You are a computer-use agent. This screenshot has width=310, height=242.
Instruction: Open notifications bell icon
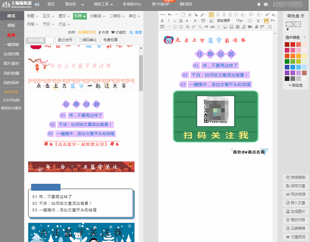(x=258, y=4)
